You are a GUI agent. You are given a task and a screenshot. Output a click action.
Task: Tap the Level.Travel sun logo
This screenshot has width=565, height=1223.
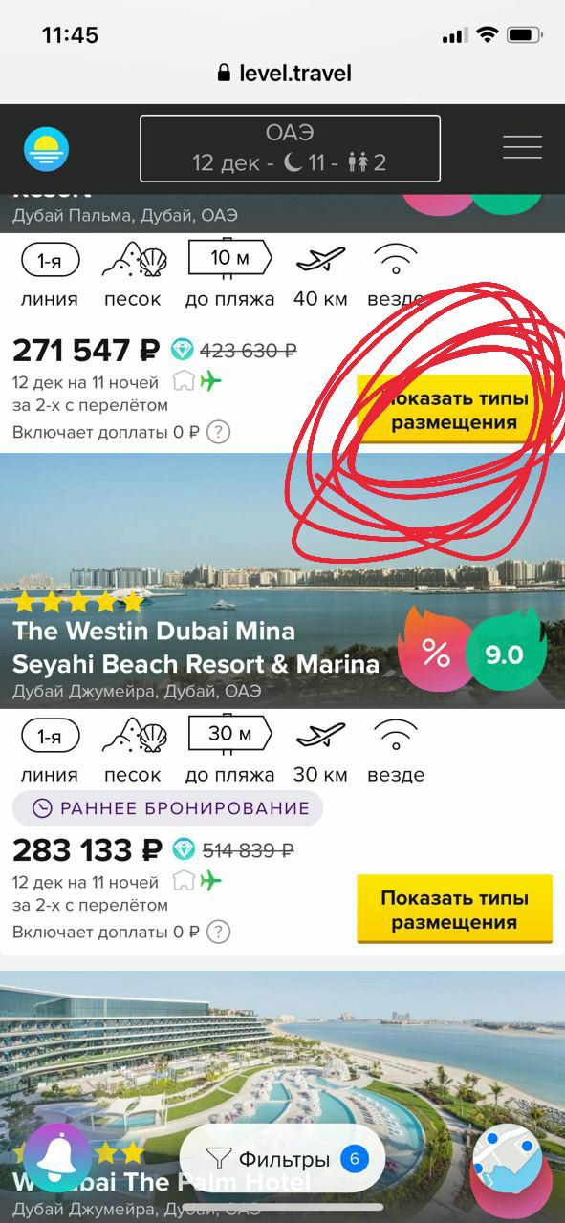coord(47,149)
